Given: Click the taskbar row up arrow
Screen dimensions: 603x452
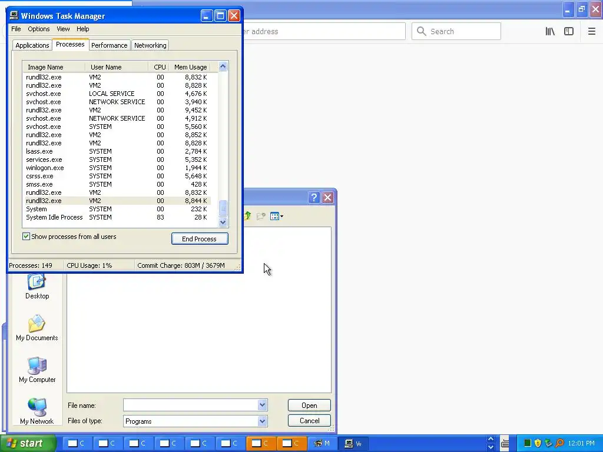Looking at the screenshot, I should point(491,439).
